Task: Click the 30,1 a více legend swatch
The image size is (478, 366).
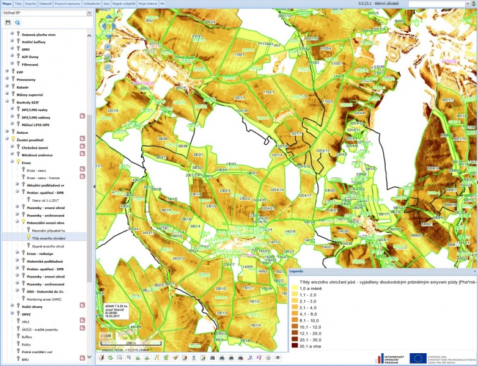Action: [295, 345]
